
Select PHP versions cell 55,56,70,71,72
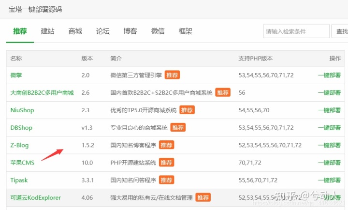click(x=258, y=180)
